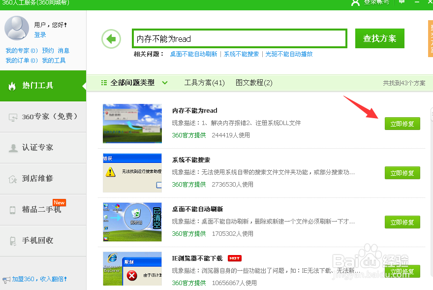Select 热门工具 flame icon in sidebar
The image size is (433, 290).
[12, 86]
